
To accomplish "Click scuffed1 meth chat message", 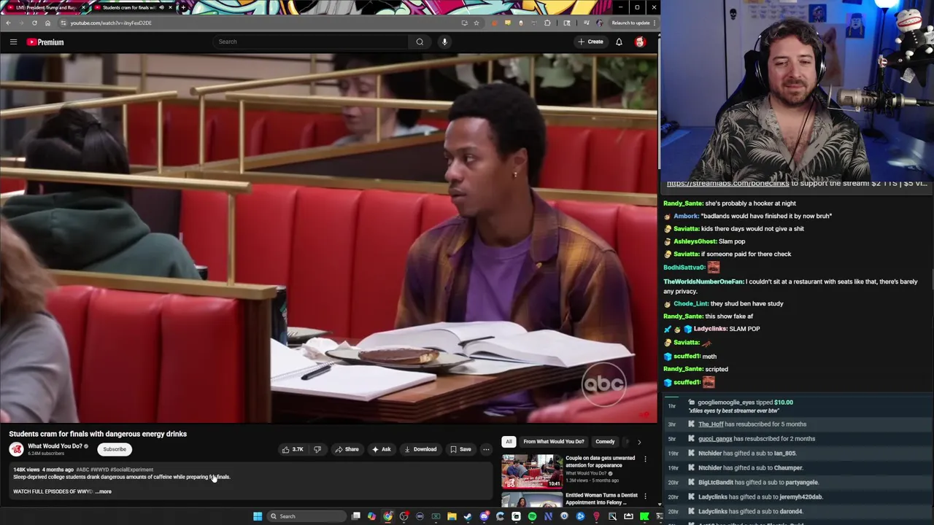I will 691,357.
